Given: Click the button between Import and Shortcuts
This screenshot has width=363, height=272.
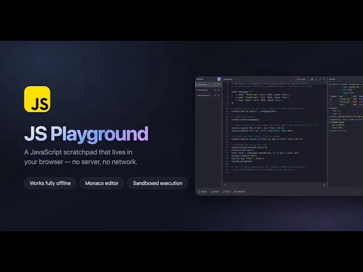Looking at the screenshot, I should coord(226,192).
